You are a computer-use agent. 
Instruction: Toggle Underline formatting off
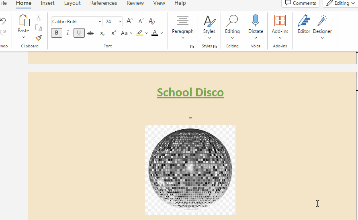(79, 33)
